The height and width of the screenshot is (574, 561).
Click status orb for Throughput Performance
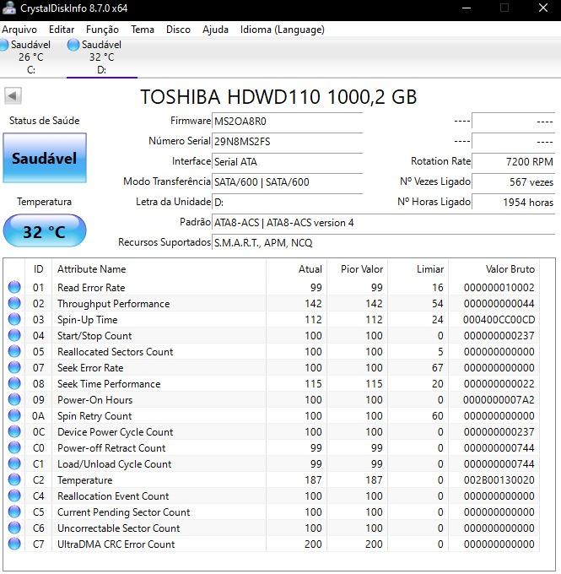(x=14, y=303)
